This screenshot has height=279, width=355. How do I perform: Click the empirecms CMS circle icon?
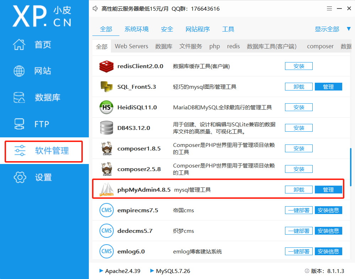point(106,210)
